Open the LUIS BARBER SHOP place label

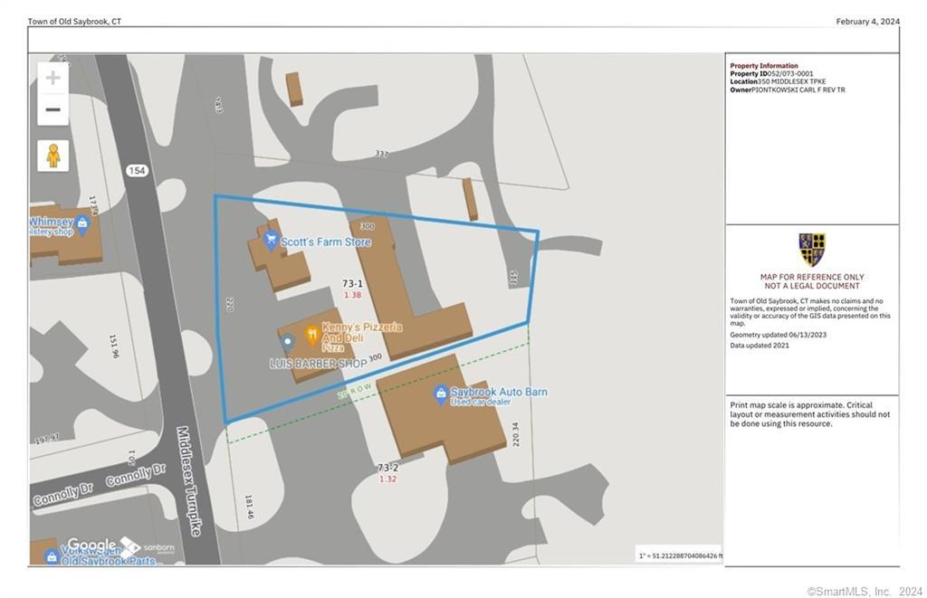pos(318,364)
